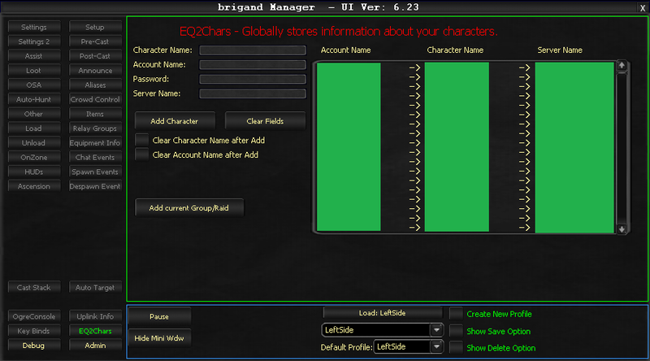Click the Load: LeftSide button
650x361 pixels.
(x=382, y=313)
